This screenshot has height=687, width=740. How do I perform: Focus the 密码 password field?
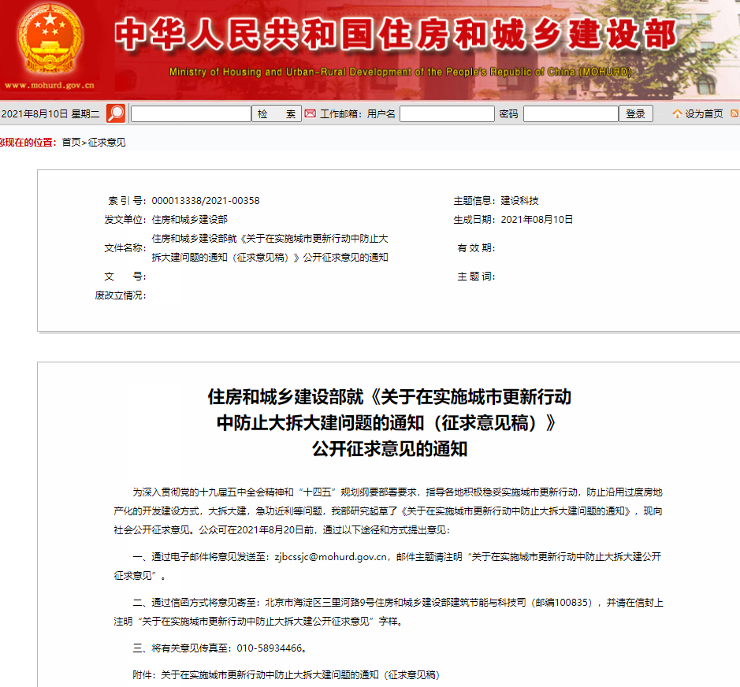pyautogui.click(x=571, y=113)
